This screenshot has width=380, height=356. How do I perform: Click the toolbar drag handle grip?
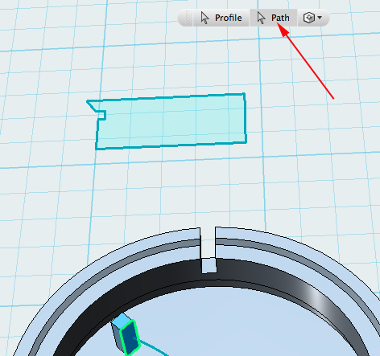click(x=187, y=18)
